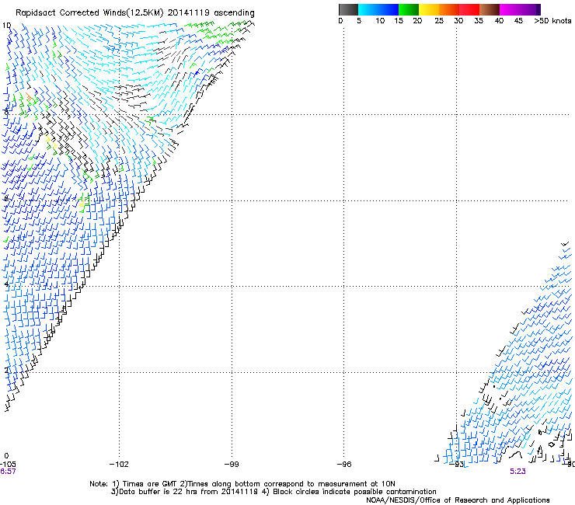Click the brown 35-40 knots color band
This screenshot has height=505, width=575.
[x=490, y=9]
